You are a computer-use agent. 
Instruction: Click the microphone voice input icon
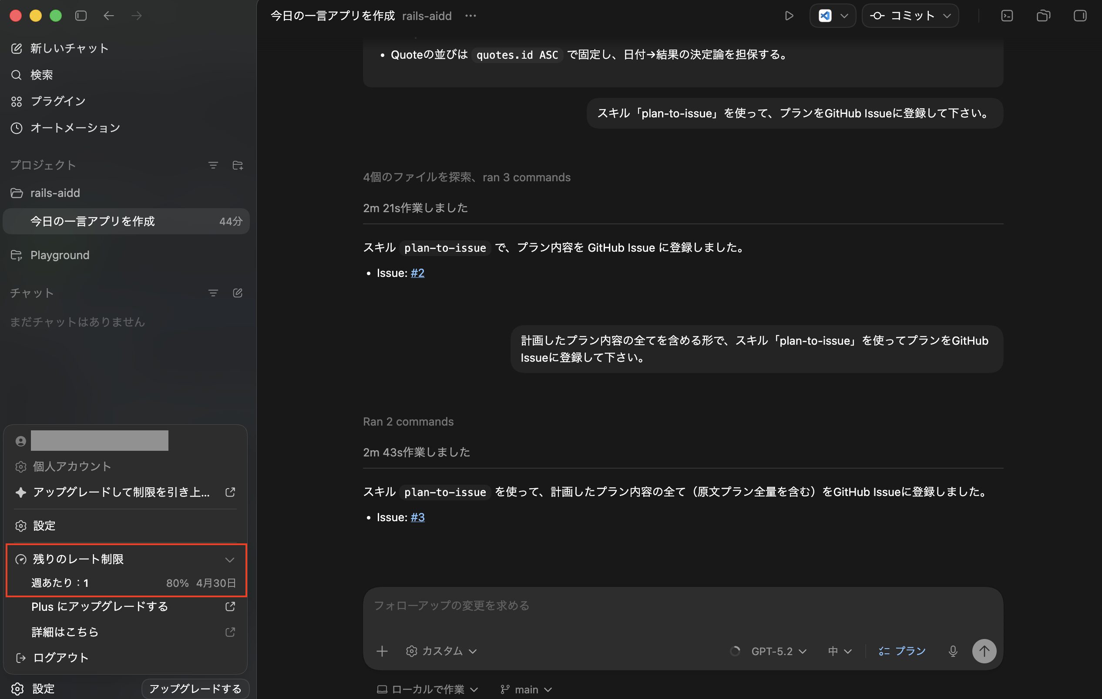click(x=953, y=651)
